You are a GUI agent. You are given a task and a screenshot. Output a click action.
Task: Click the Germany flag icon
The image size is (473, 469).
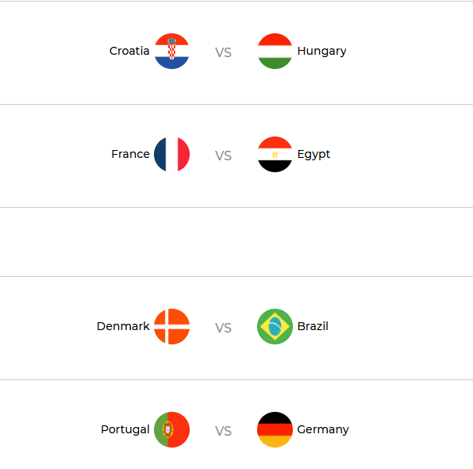[275, 430]
